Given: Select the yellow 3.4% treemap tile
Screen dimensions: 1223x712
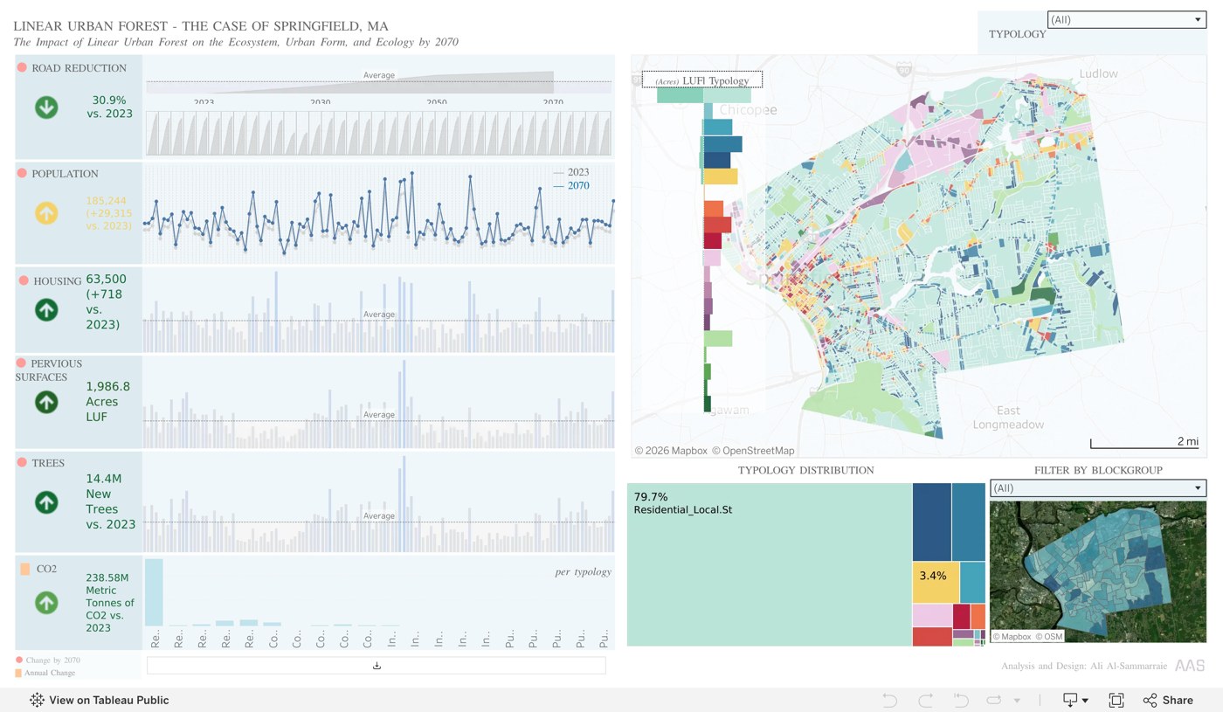Looking at the screenshot, I should (x=936, y=582).
